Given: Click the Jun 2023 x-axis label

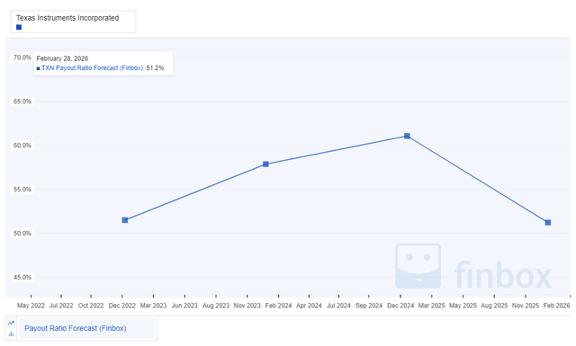Looking at the screenshot, I should 184,306.
